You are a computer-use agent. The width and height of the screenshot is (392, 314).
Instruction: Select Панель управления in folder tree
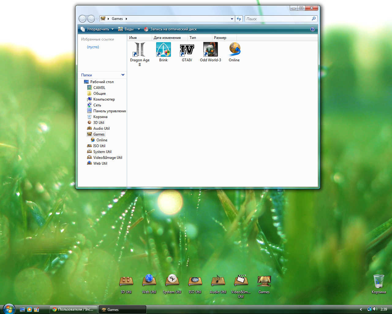(109, 111)
